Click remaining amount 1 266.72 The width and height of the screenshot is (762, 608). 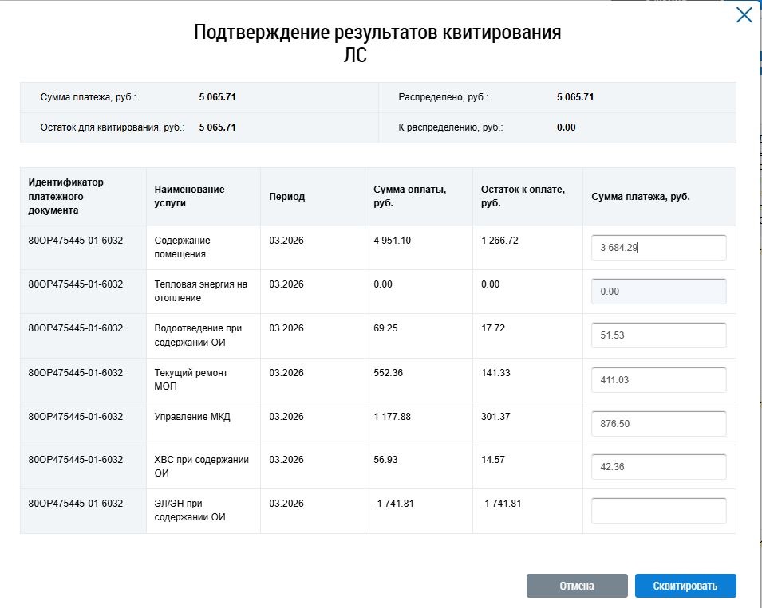click(499, 240)
